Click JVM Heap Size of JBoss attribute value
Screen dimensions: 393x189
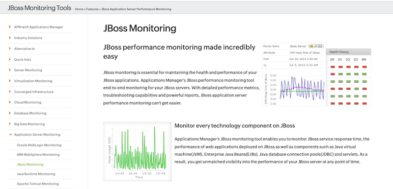click(x=304, y=53)
